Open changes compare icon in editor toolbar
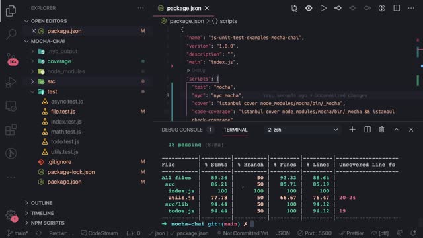Viewport: 423px width, 238px height. 294,8
